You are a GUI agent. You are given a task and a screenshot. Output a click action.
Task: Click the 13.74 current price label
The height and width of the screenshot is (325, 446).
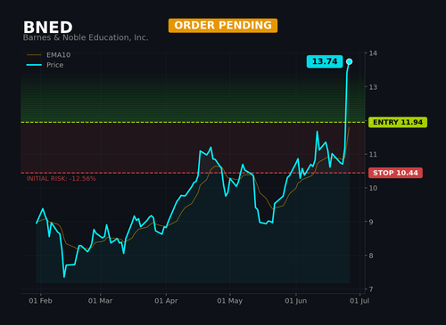click(x=325, y=61)
